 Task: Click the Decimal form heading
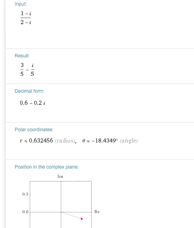tap(29, 91)
